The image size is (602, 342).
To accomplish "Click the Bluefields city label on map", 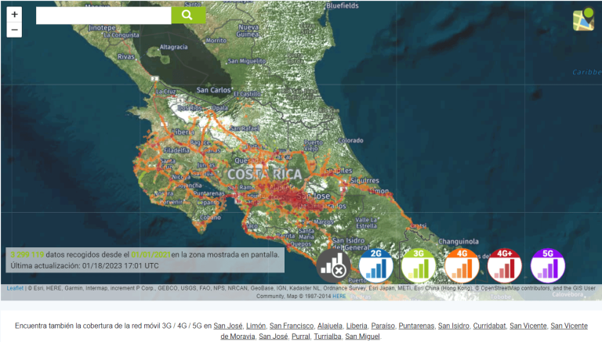I will pos(343,5).
